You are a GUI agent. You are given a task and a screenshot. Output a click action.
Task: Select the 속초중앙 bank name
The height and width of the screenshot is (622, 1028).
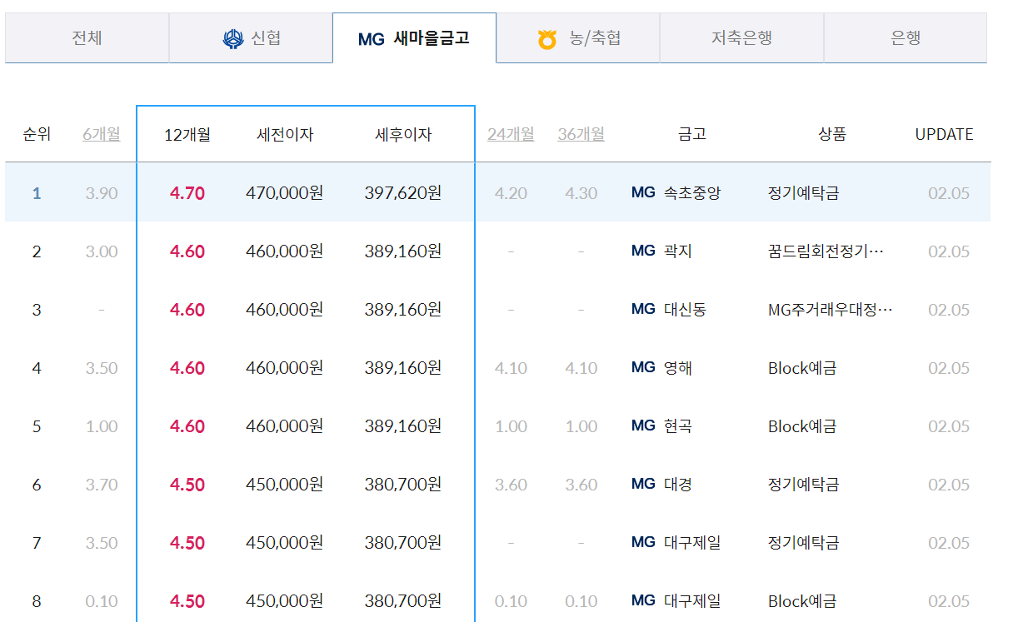coord(692,193)
